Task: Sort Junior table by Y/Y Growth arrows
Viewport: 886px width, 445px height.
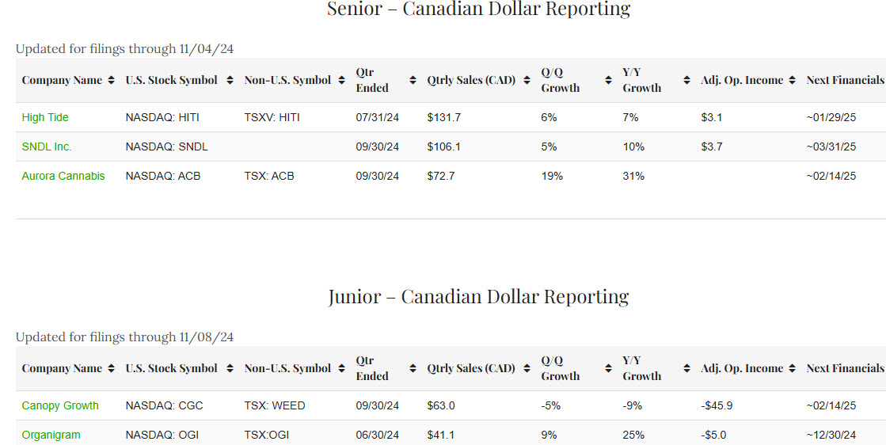Action: [x=686, y=368]
